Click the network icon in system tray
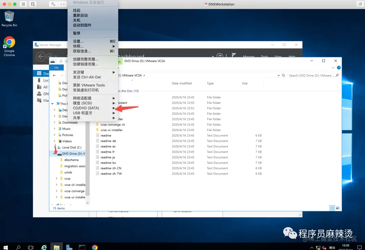The height and width of the screenshot is (250, 365). (318, 248)
